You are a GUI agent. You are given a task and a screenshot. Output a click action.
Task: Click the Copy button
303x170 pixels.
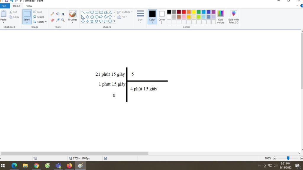tap(14, 17)
